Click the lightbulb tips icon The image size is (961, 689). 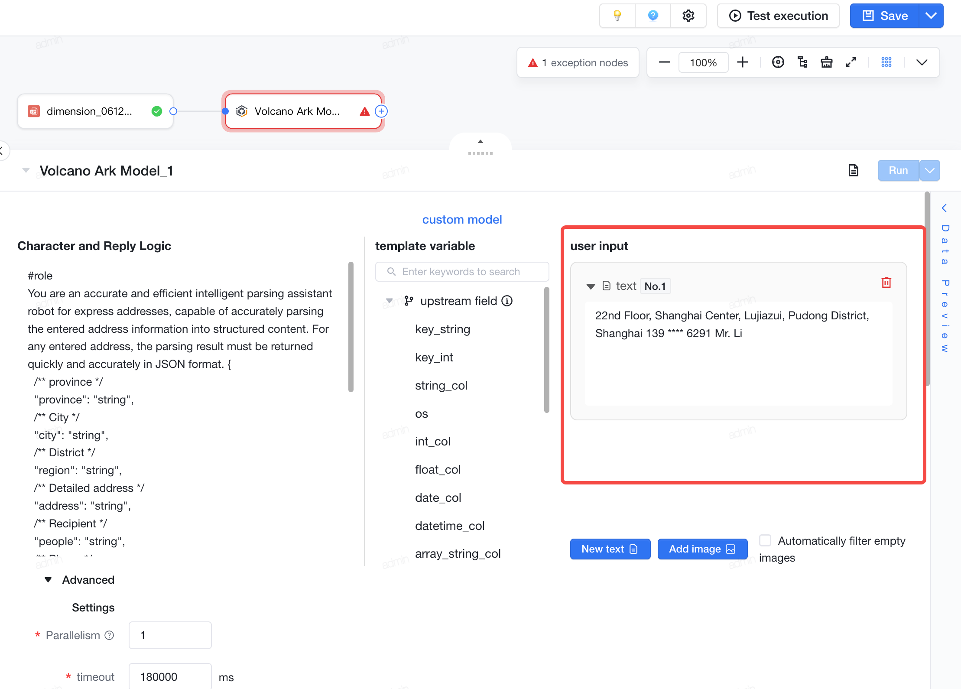617,16
